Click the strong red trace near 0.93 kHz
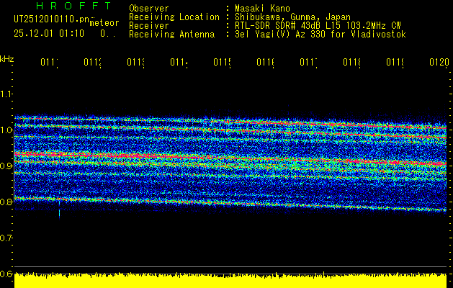The width and height of the screenshot is (453, 288). [230, 159]
